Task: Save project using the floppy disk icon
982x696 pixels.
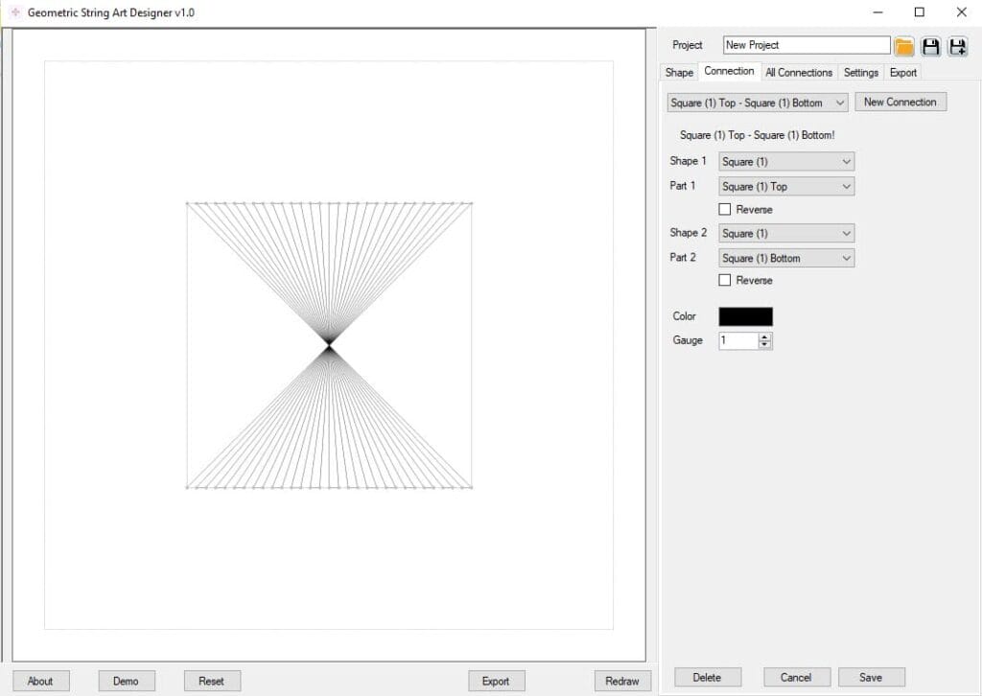Action: pos(930,46)
